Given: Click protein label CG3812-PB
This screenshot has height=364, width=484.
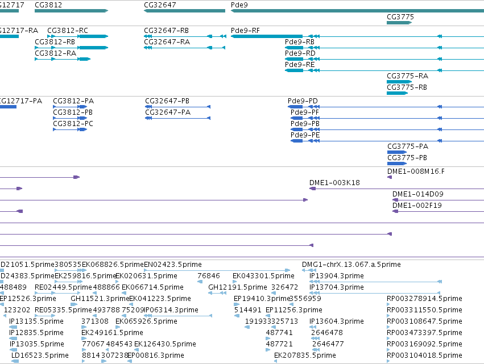Looking at the screenshot, I should point(73,112).
